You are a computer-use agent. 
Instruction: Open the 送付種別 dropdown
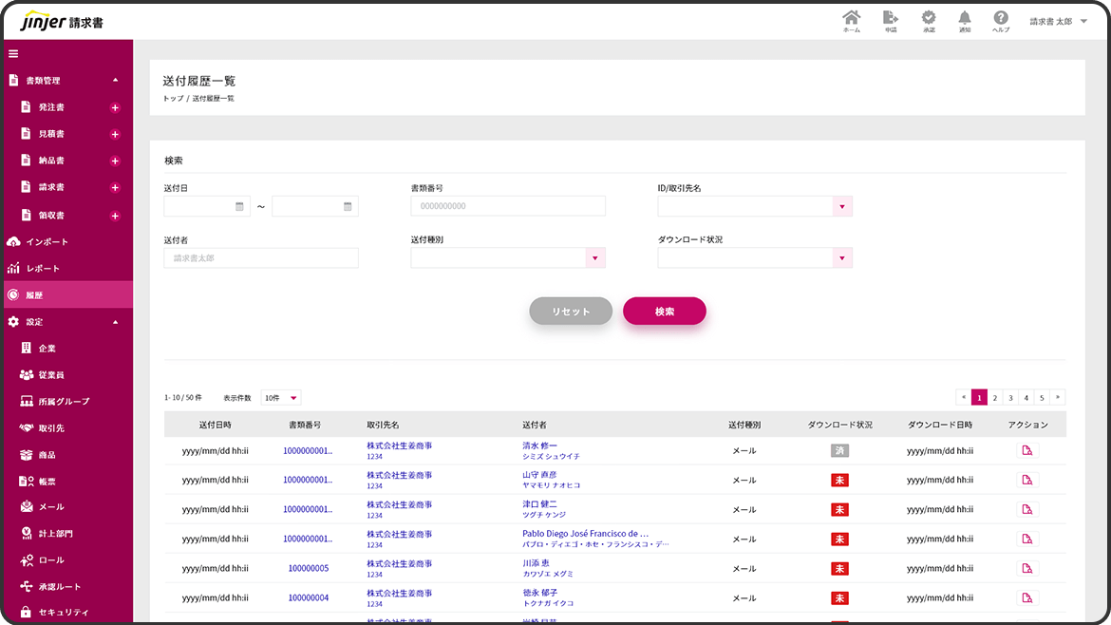[594, 258]
